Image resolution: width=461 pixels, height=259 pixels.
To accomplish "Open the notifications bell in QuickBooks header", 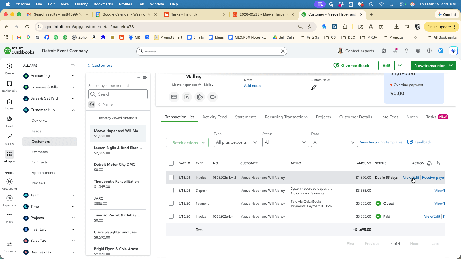I will coord(407,51).
